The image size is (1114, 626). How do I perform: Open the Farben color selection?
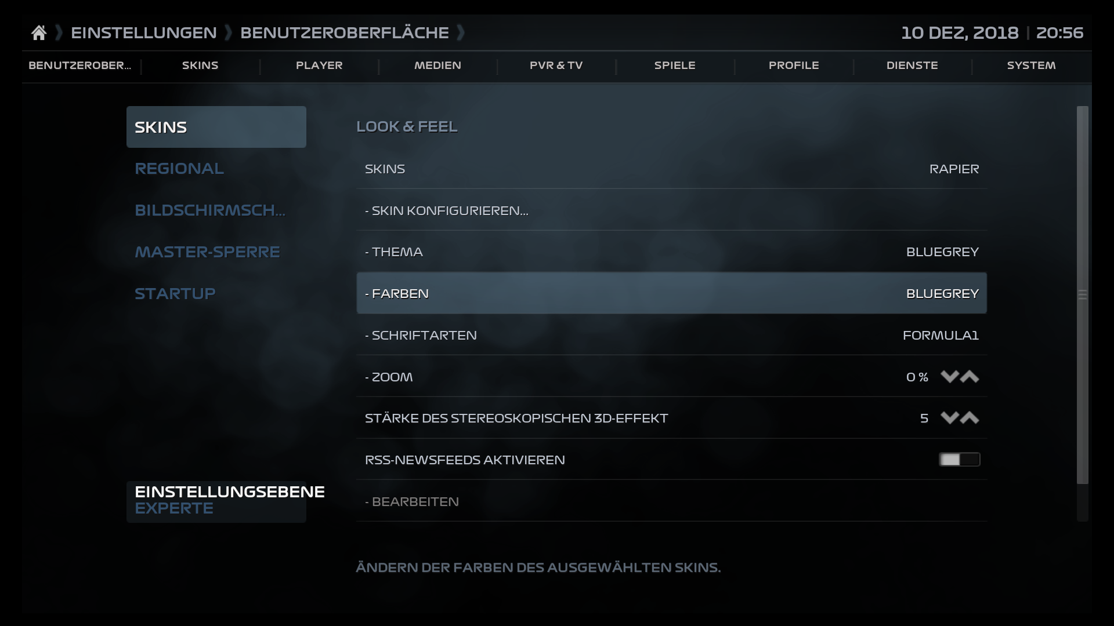tap(671, 293)
